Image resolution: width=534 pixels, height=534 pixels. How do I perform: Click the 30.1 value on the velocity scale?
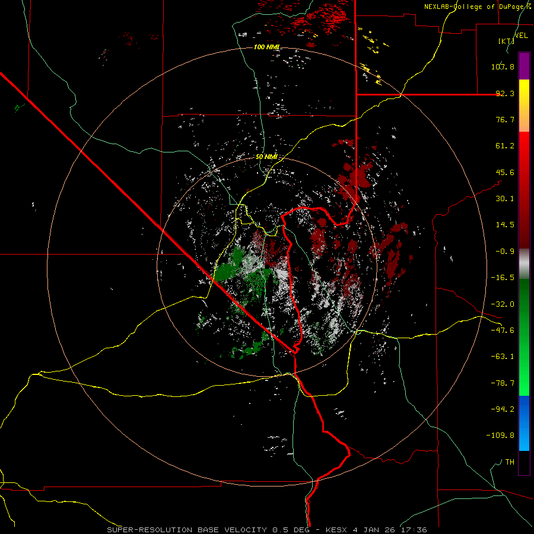click(x=505, y=199)
